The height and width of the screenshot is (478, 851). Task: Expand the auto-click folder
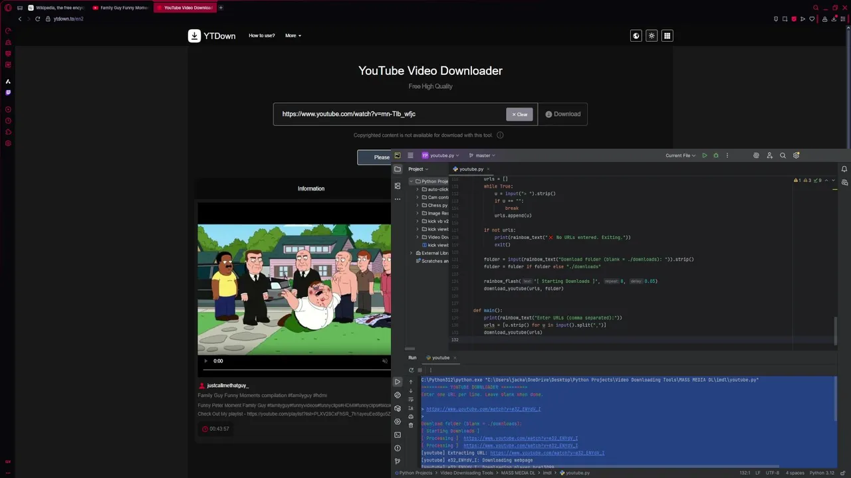click(x=418, y=189)
